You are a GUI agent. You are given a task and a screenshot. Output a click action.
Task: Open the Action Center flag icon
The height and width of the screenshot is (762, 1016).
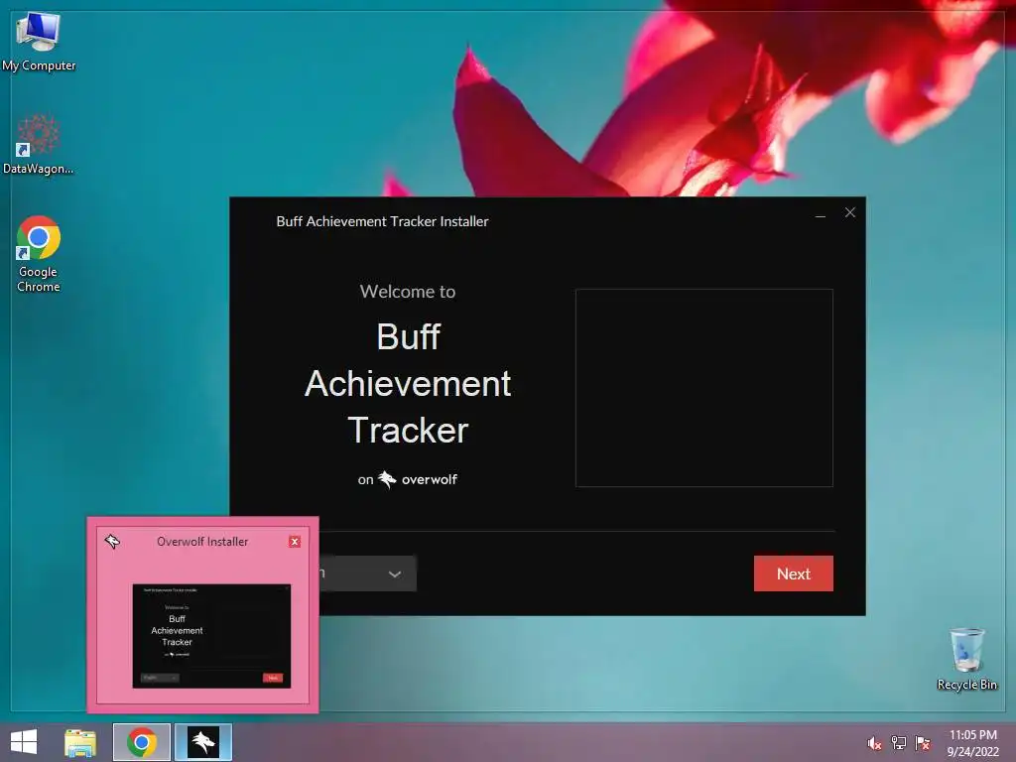[x=923, y=743]
